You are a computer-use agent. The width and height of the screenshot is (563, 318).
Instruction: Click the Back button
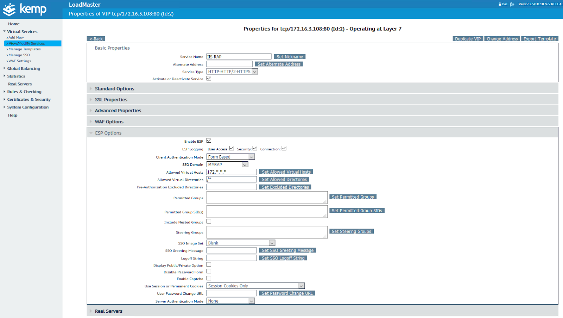click(x=96, y=39)
